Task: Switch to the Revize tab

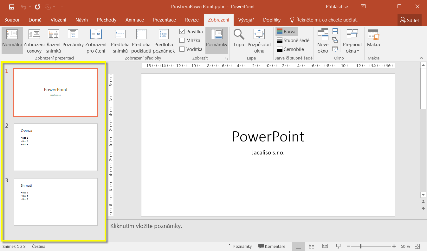Action: point(192,20)
